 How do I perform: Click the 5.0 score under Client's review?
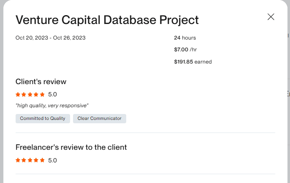click(52, 95)
